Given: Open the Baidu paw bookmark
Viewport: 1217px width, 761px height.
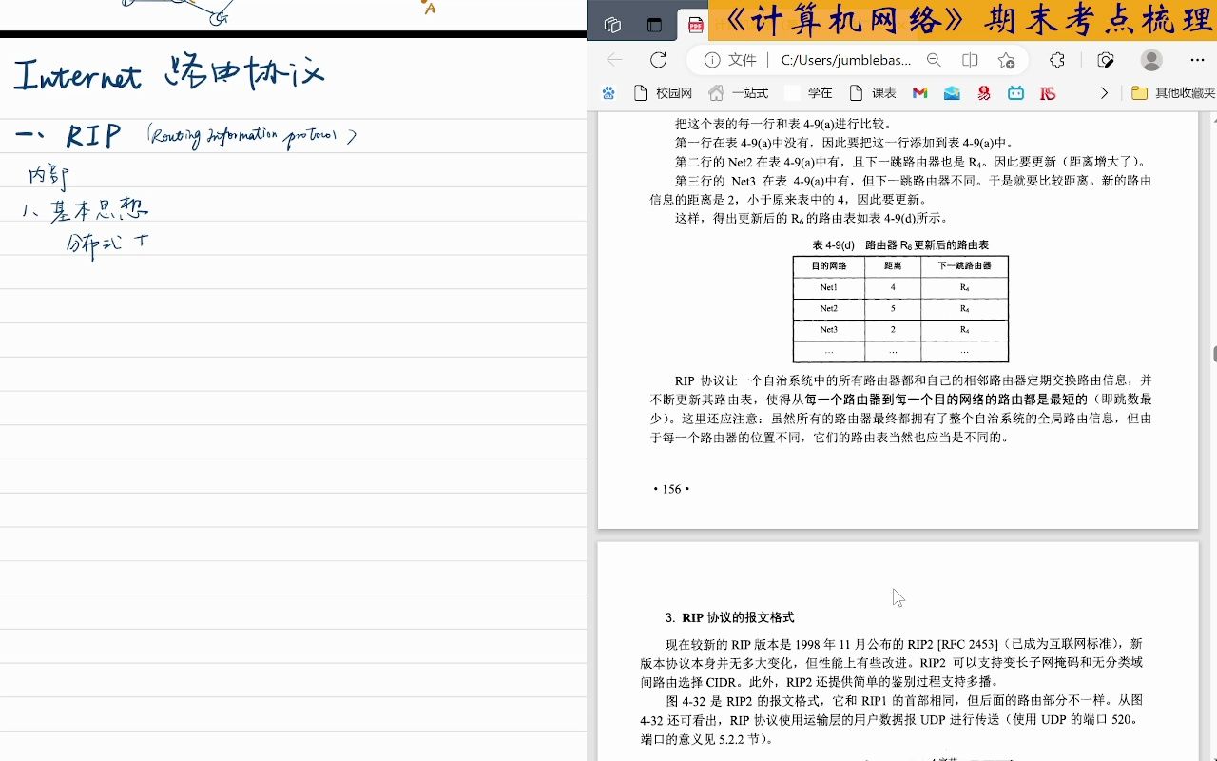Looking at the screenshot, I should point(608,92).
